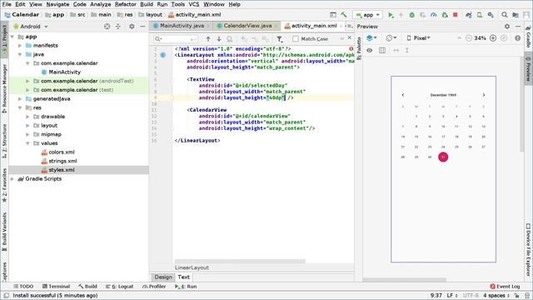The width and height of the screenshot is (533, 300).
Task: Switch to CalendarView.java tab
Action: click(x=247, y=26)
